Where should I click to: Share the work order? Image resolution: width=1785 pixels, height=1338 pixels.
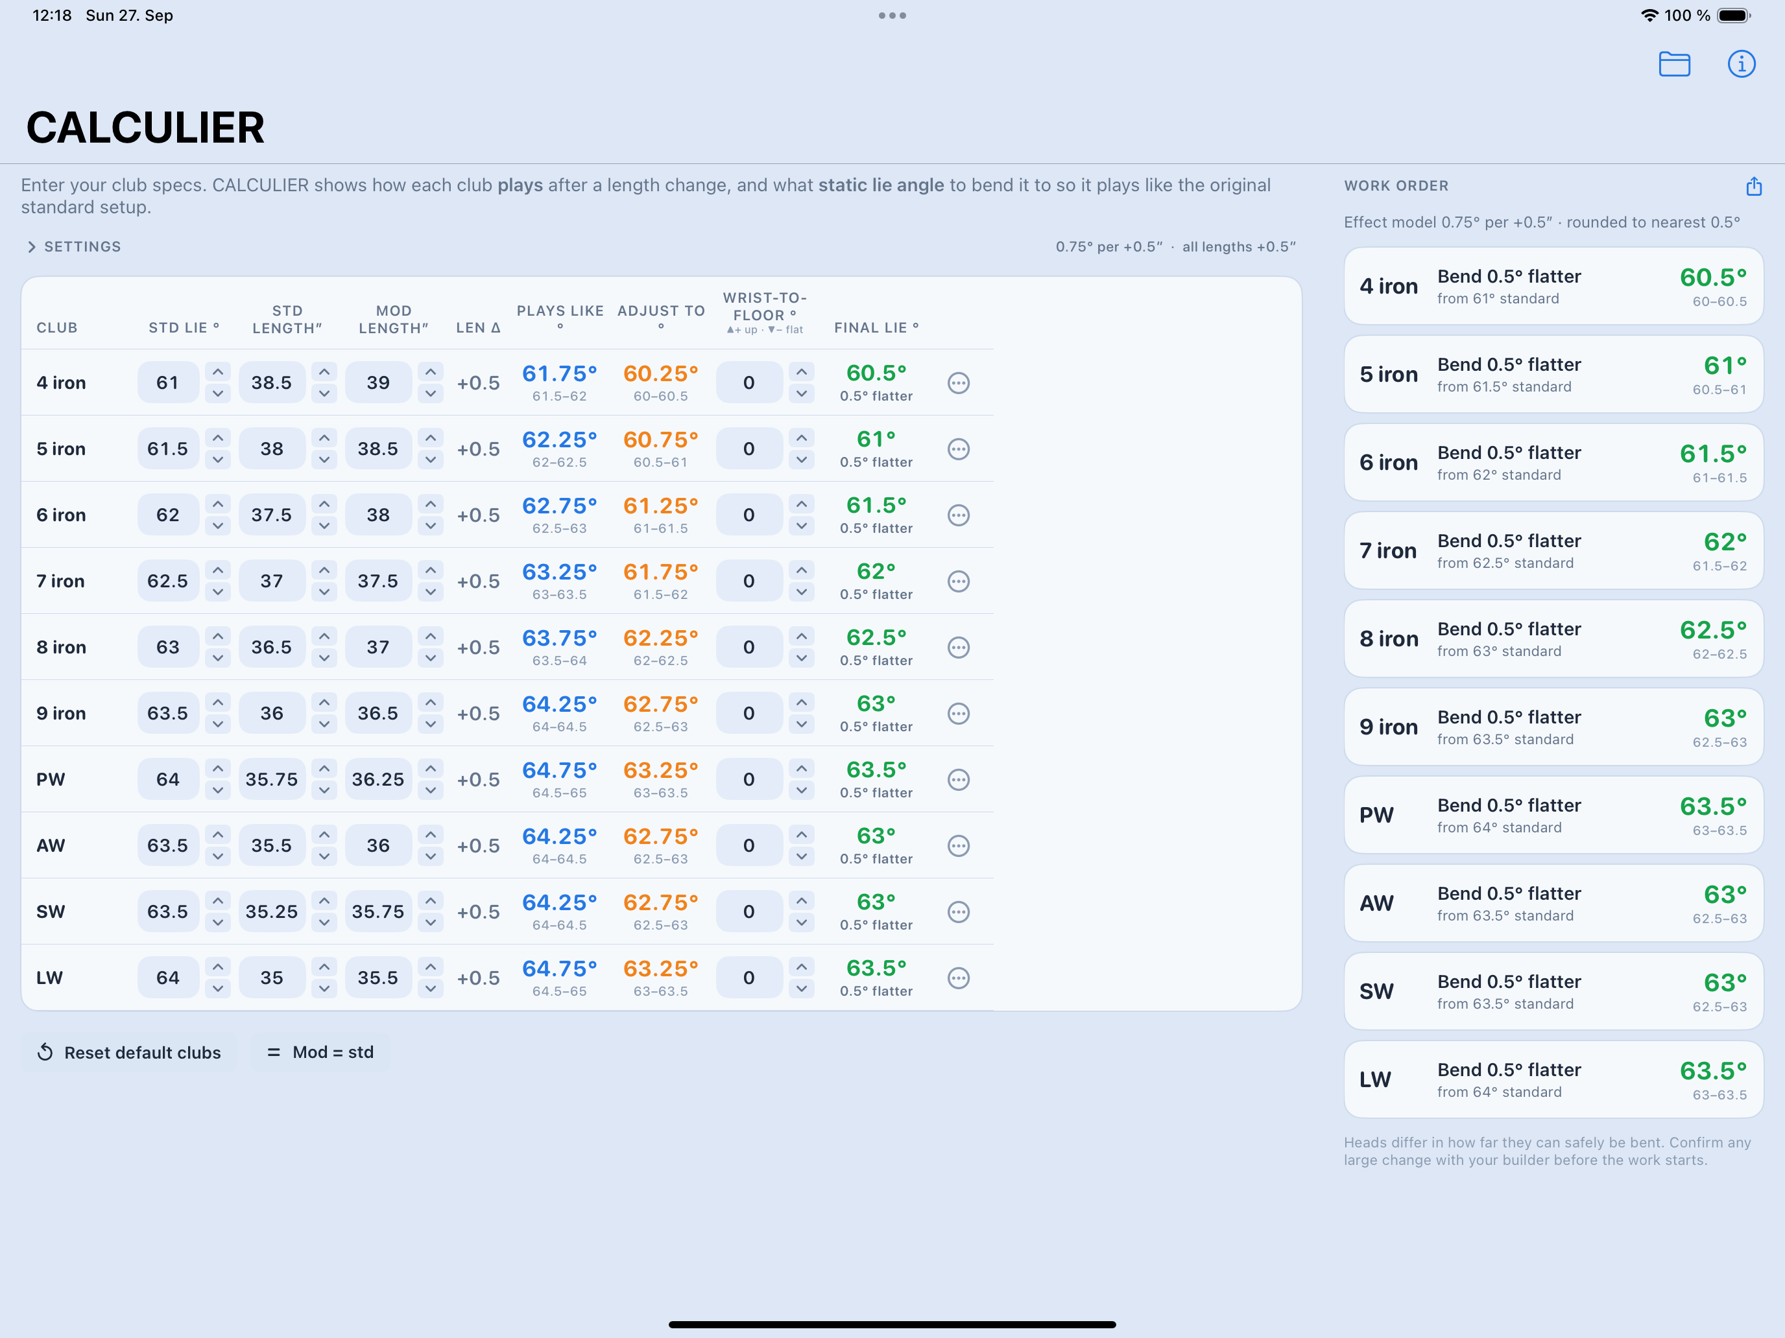[1753, 186]
